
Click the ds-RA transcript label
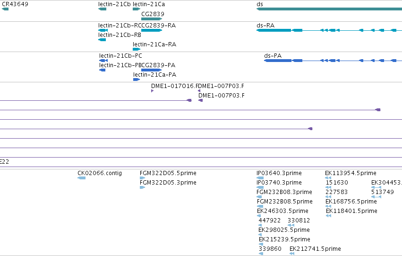pyautogui.click(x=265, y=26)
